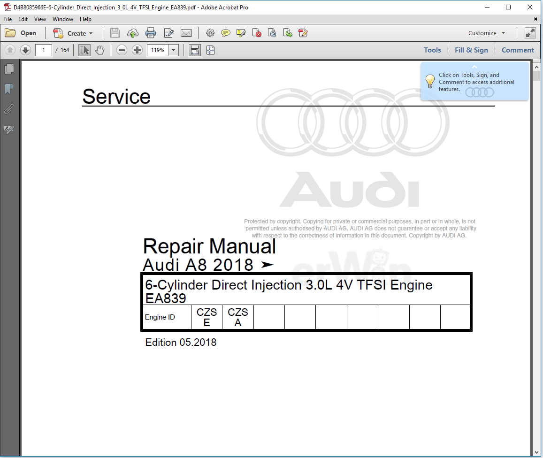This screenshot has height=458, width=543.
Task: Show the Page Thumbnails panel
Action: (9, 69)
